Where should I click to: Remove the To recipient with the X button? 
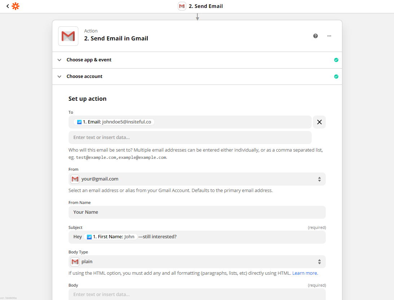click(x=319, y=122)
